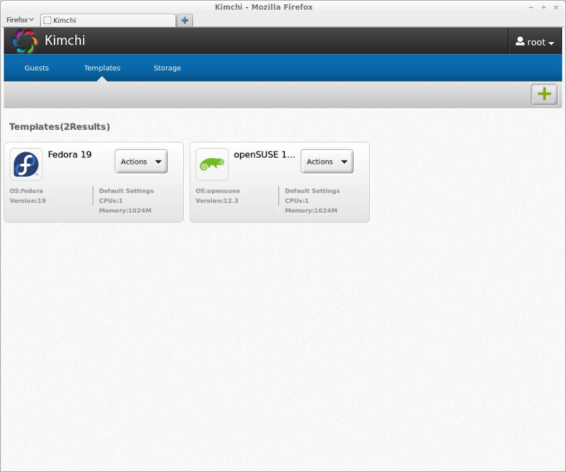Click the openSUSE chameleon logo
Screen dimensions: 566x472
click(212, 164)
